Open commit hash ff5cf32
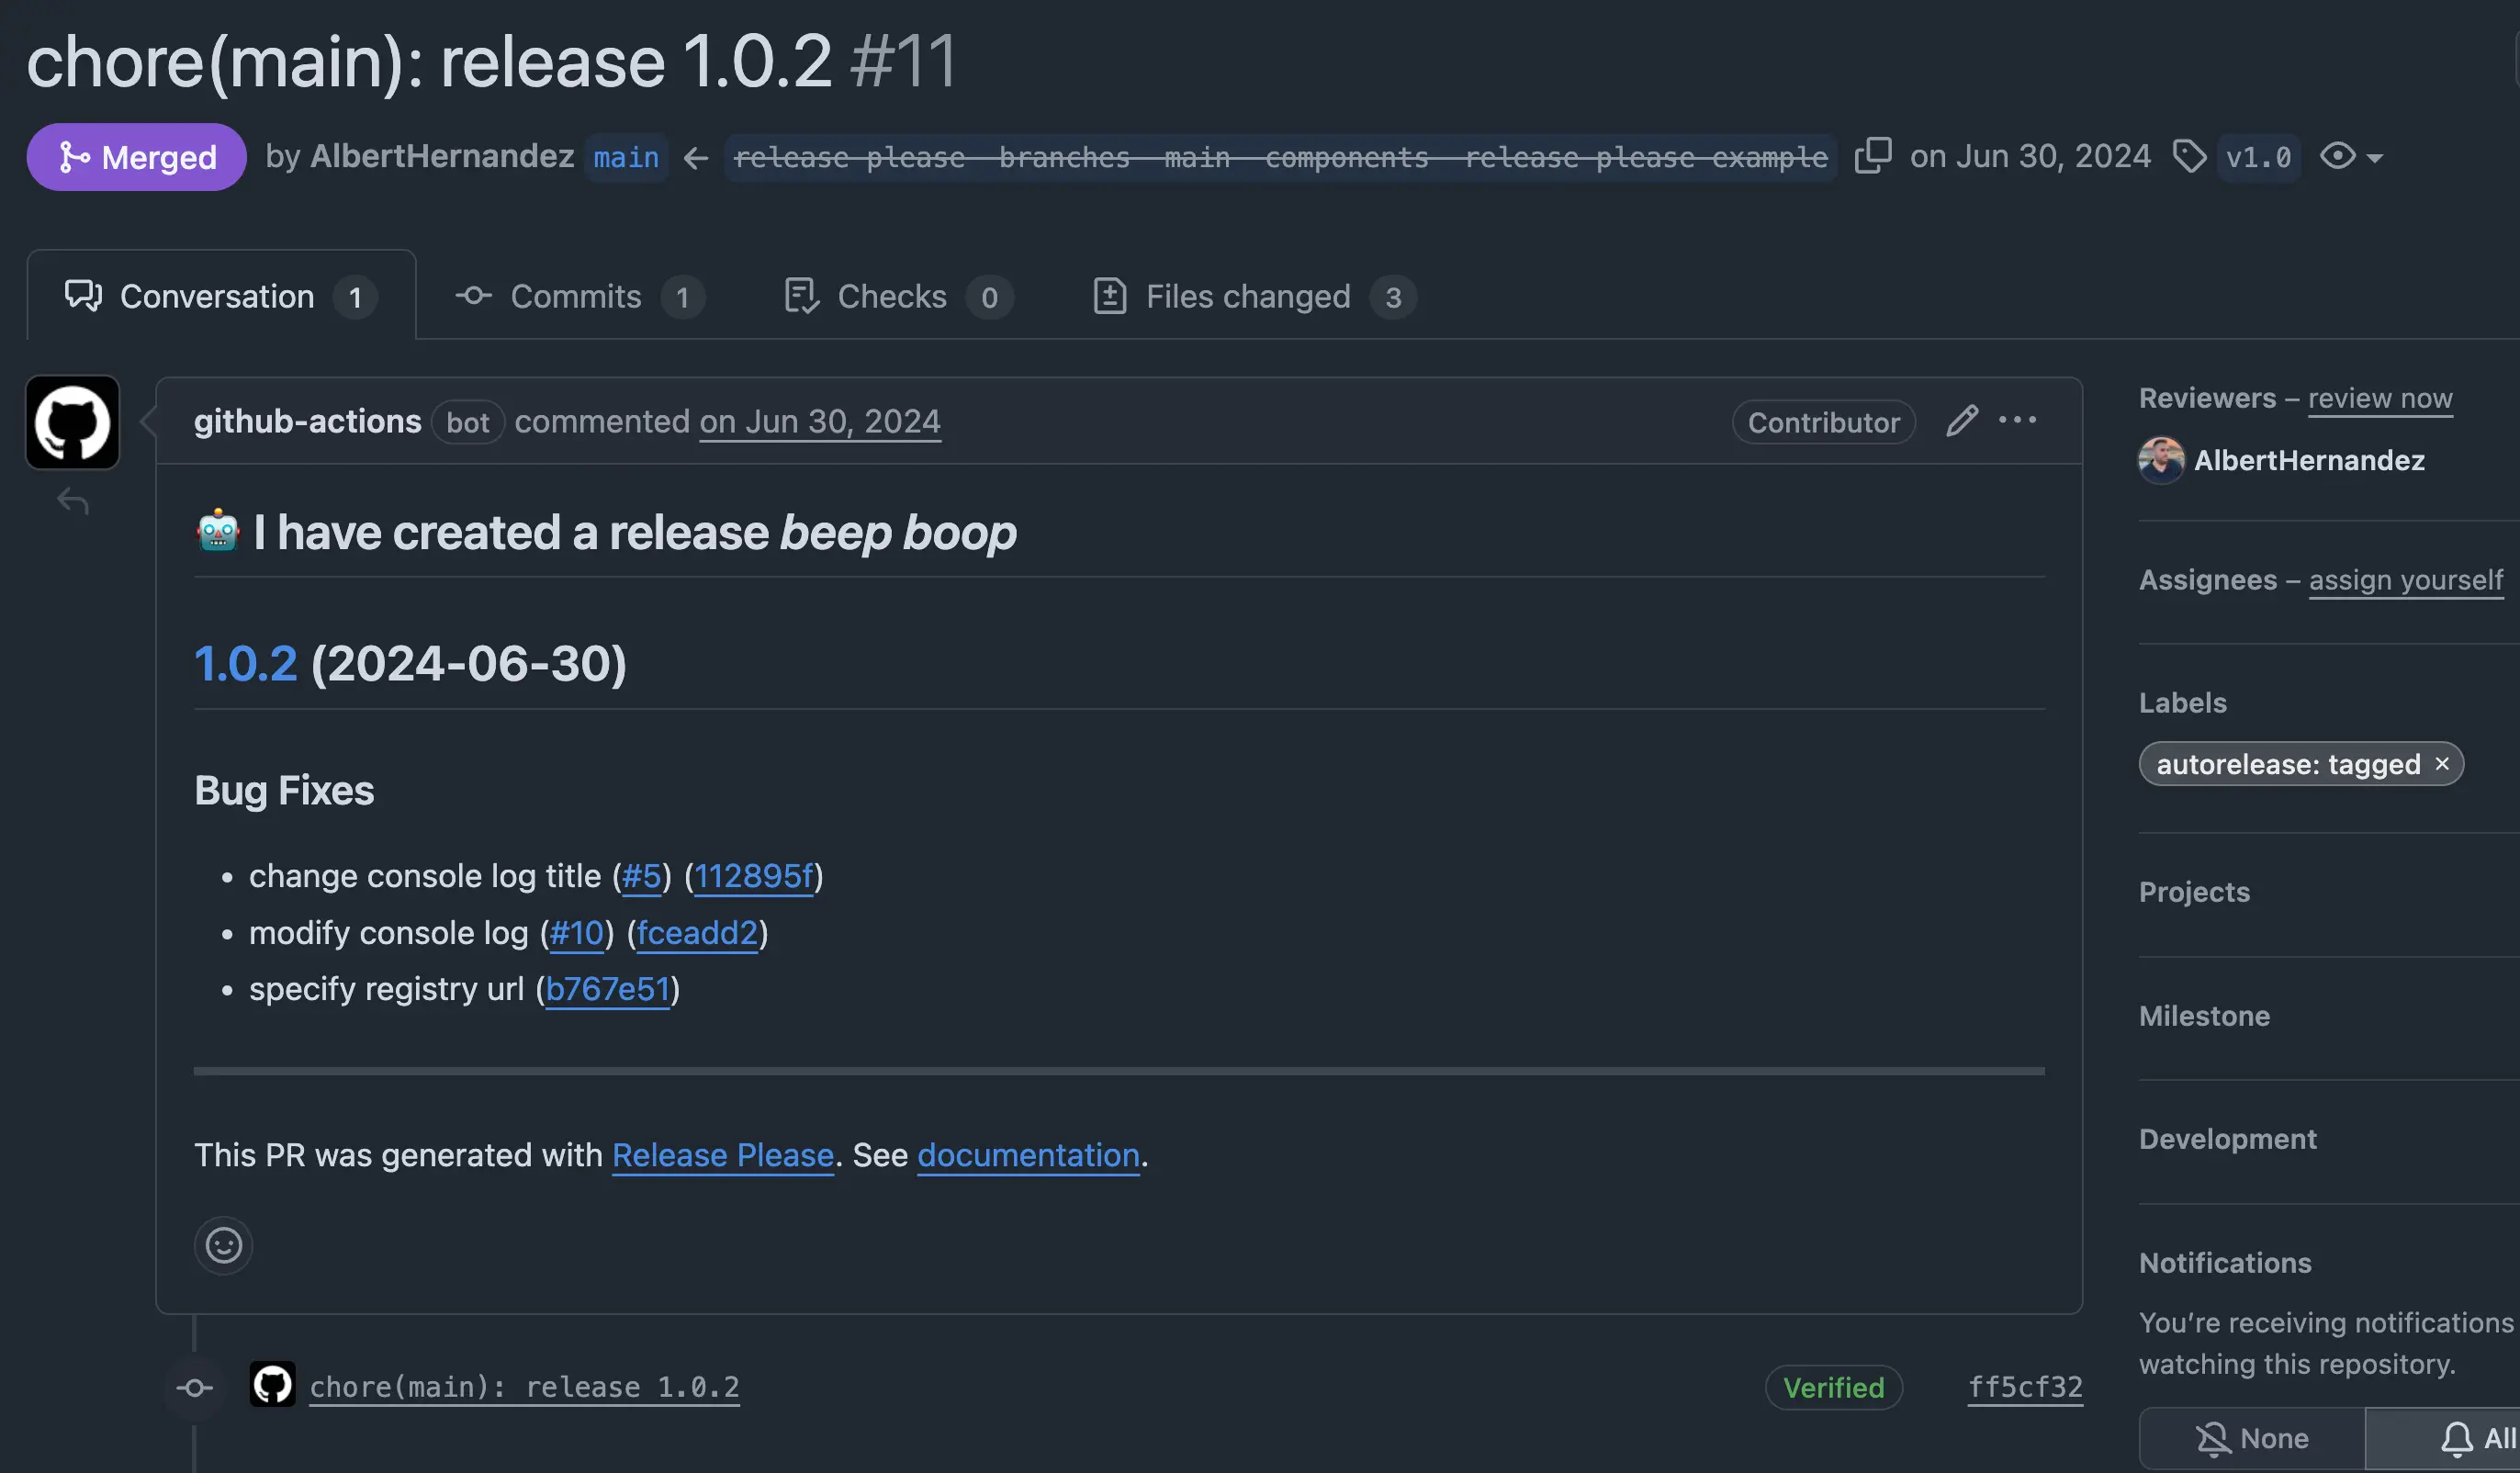This screenshot has width=2520, height=1473. pos(2024,1387)
